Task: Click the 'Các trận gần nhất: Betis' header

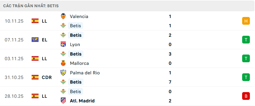Action: [31, 6]
